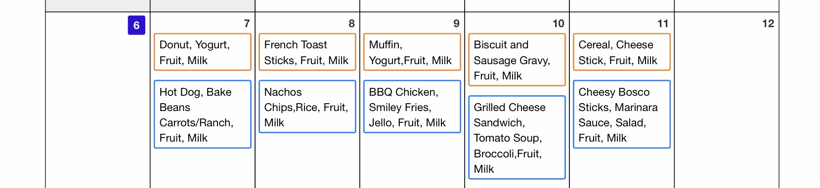Open BBQ Chicken, Smiley Fries lunch event
The height and width of the screenshot is (188, 820).
412,107
